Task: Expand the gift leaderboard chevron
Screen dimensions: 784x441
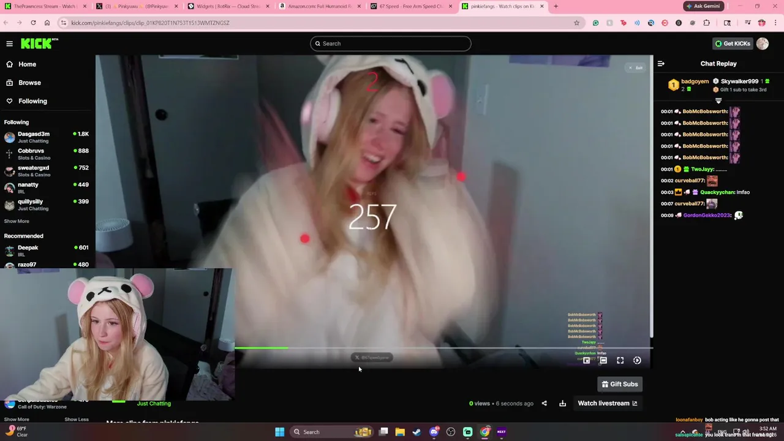Action: point(718,101)
